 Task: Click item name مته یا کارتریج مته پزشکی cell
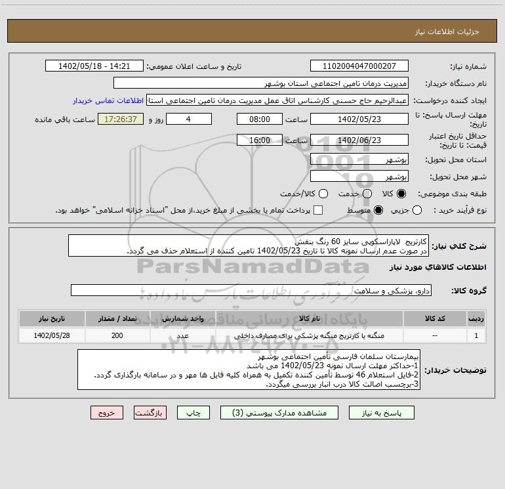pyautogui.click(x=309, y=335)
